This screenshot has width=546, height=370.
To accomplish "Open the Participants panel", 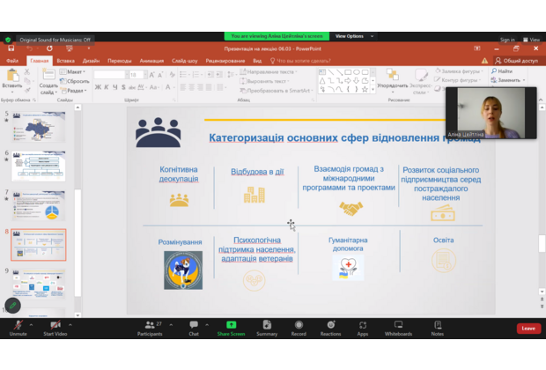I will click(151, 326).
